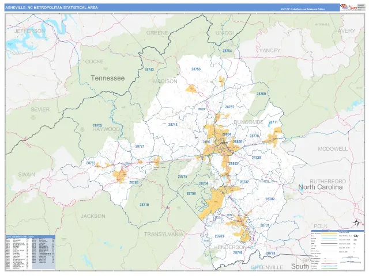Screen dimensions: 369x276
Task: Select ZIP code 28773
Action: [x=270, y=253]
